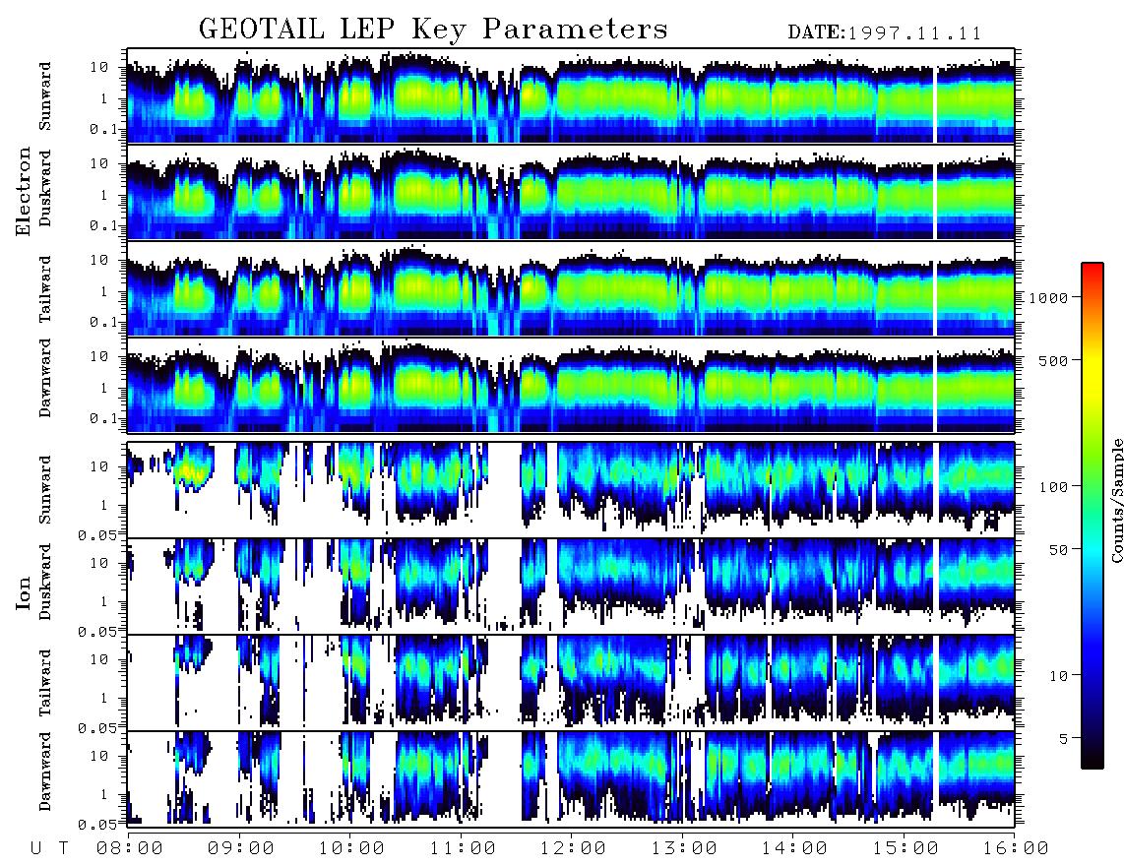
Task: Select the Electron "Sunward" panel label
Action: [45, 96]
